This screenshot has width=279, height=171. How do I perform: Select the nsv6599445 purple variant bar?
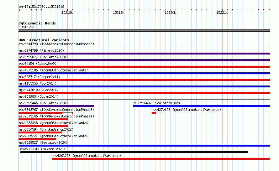56,106
